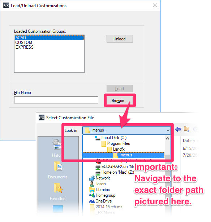Viewport: 211px width, 222px height.
Task: Select the highlighted _menus_ folder entry
Action: 124,155
